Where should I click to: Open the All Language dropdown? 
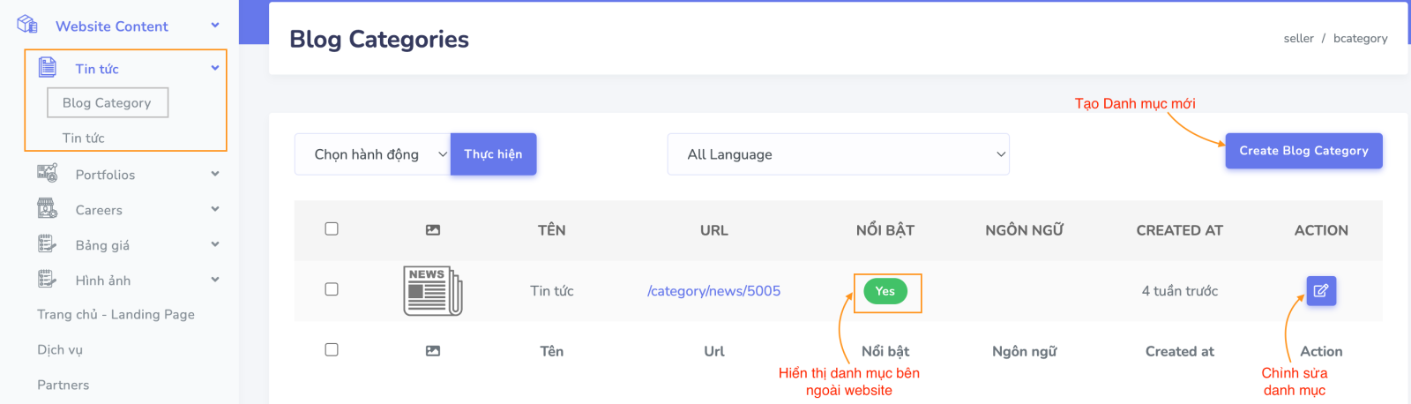[838, 154]
